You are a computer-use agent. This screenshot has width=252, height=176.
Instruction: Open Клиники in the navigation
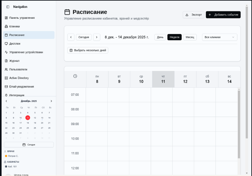29,26
